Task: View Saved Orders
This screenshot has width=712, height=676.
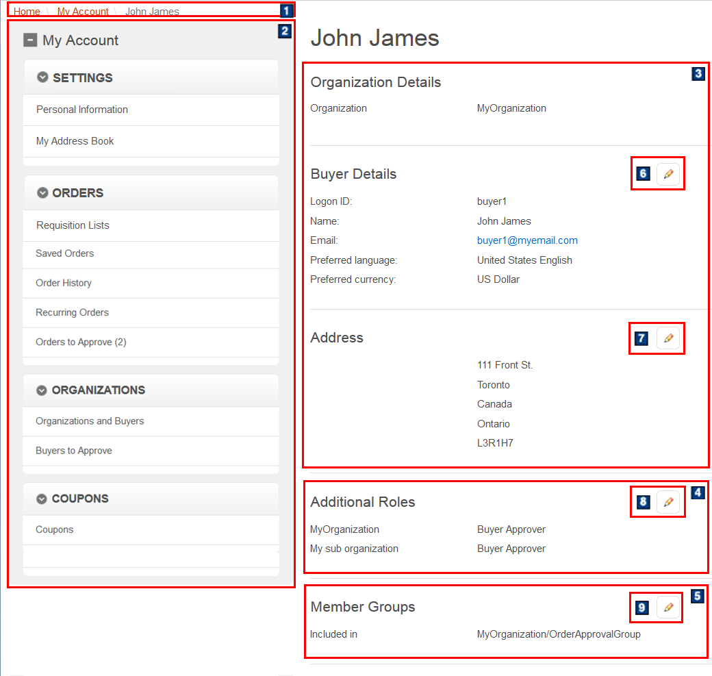Action: (x=65, y=253)
